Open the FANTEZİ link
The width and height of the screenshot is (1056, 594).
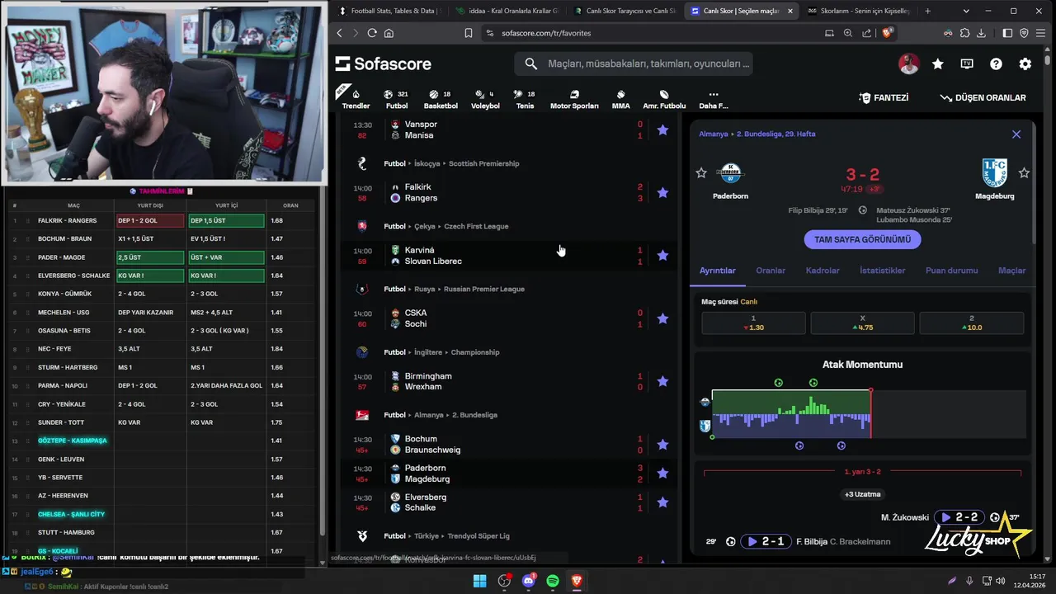point(884,97)
